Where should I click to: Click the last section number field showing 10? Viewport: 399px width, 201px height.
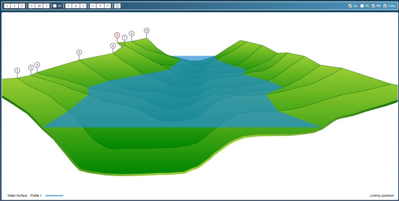coord(39,6)
